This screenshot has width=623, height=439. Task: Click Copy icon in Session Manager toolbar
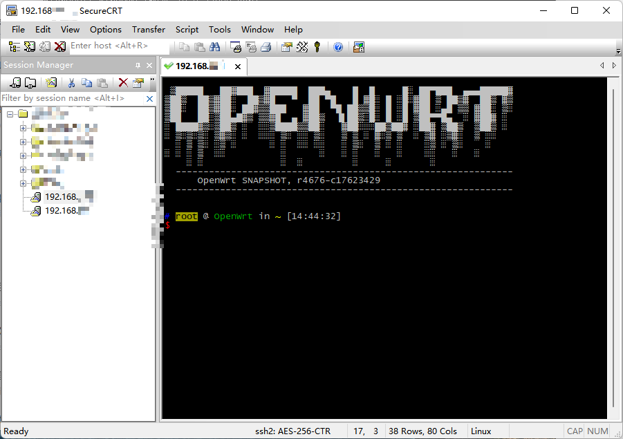86,83
